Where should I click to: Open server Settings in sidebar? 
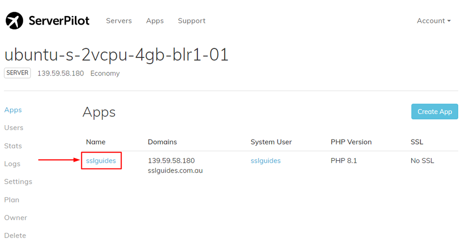pyautogui.click(x=18, y=182)
